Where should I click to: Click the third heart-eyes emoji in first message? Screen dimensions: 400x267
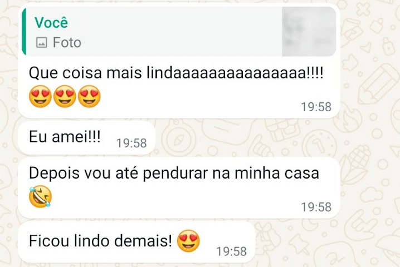89,97
